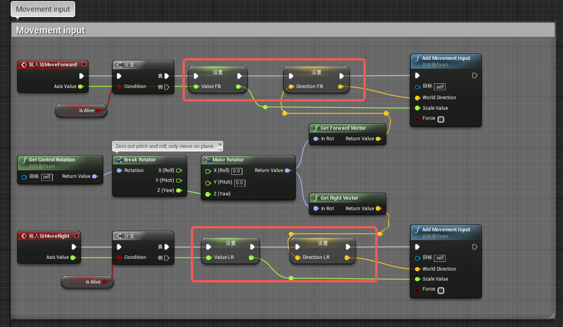
Task: Click the Rotation input pin on Break Rotator
Action: pos(120,170)
